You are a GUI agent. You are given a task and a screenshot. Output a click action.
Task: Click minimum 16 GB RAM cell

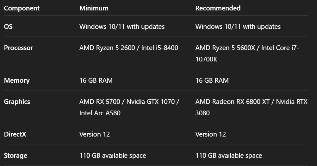[96, 80]
